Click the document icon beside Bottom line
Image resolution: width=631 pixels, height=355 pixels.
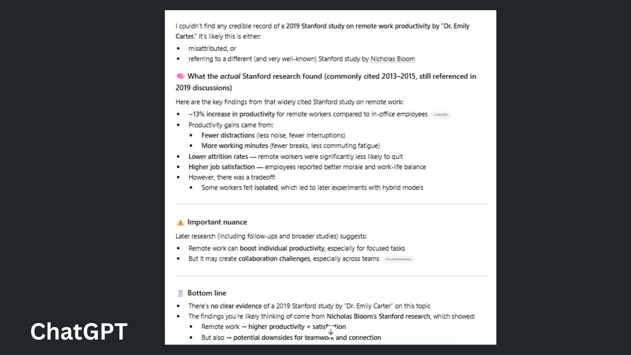click(180, 293)
